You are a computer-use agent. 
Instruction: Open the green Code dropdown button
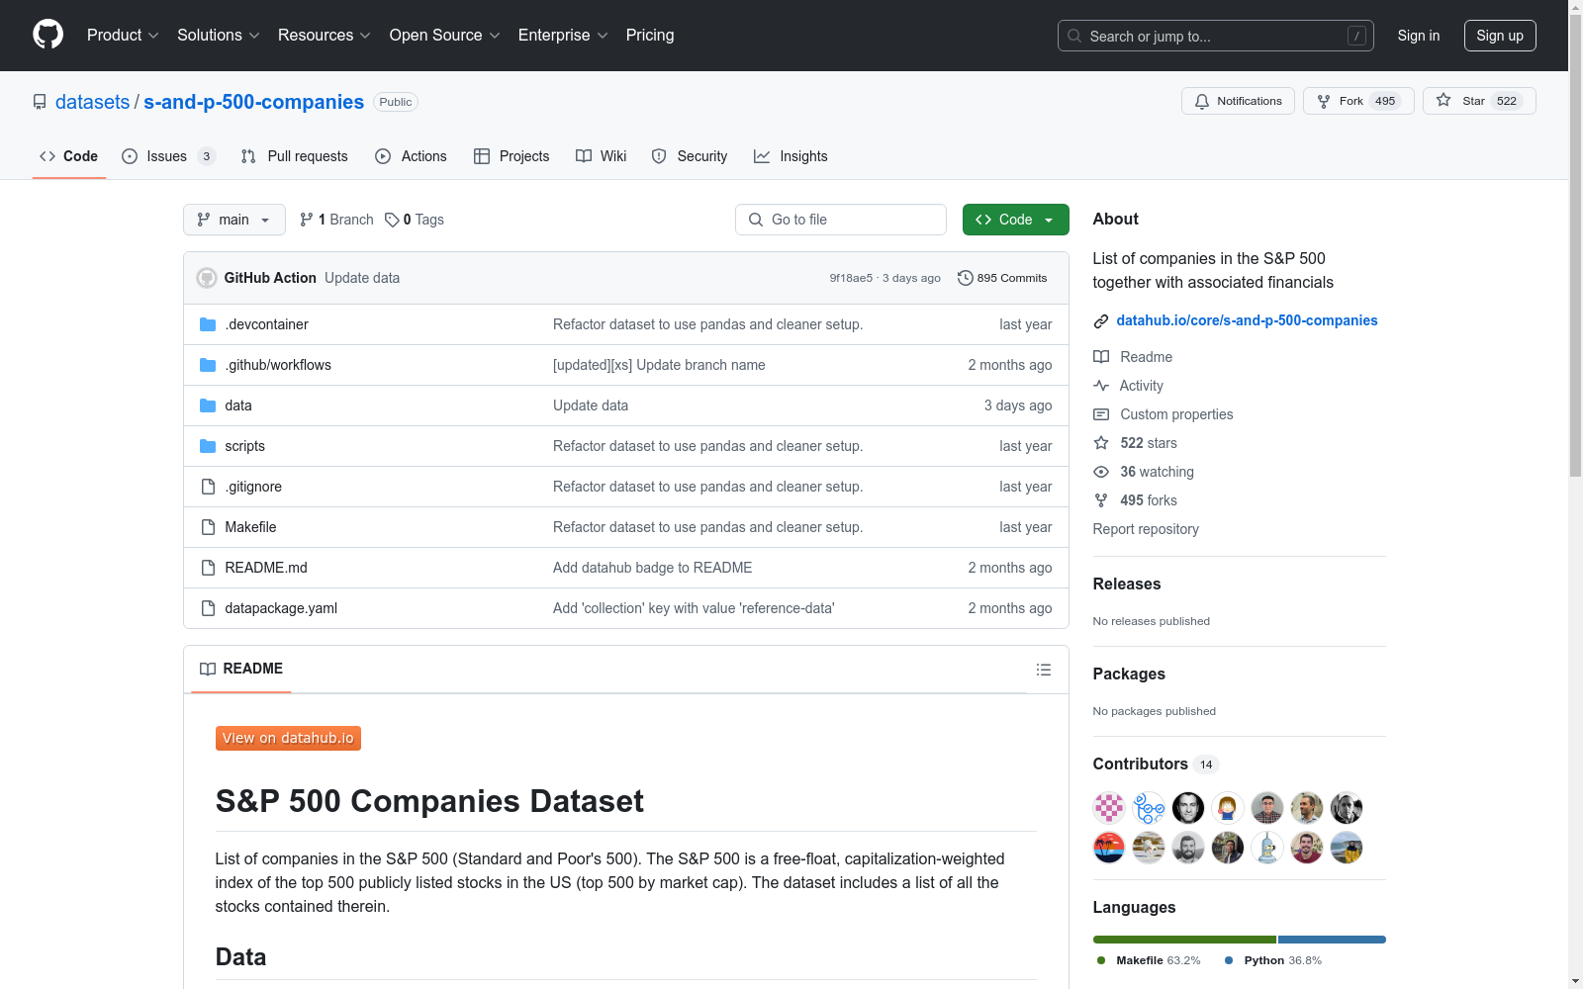(x=1015, y=220)
